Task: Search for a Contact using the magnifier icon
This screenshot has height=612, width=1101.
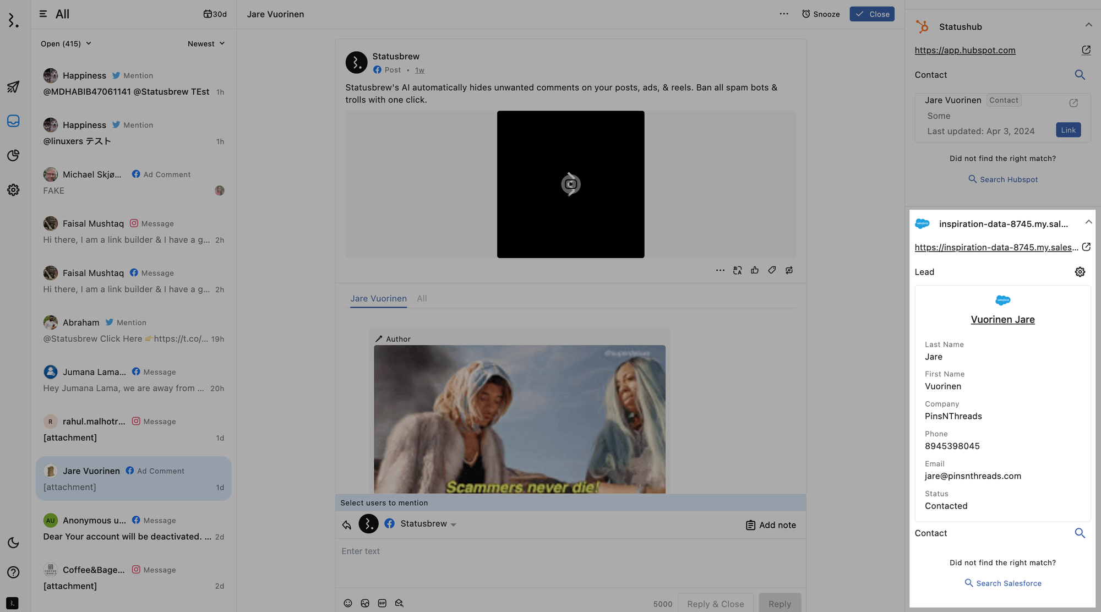Action: [x=1080, y=74]
